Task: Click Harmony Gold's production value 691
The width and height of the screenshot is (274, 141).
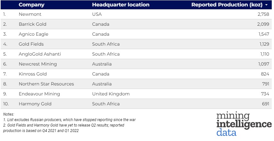Action: click(x=265, y=104)
